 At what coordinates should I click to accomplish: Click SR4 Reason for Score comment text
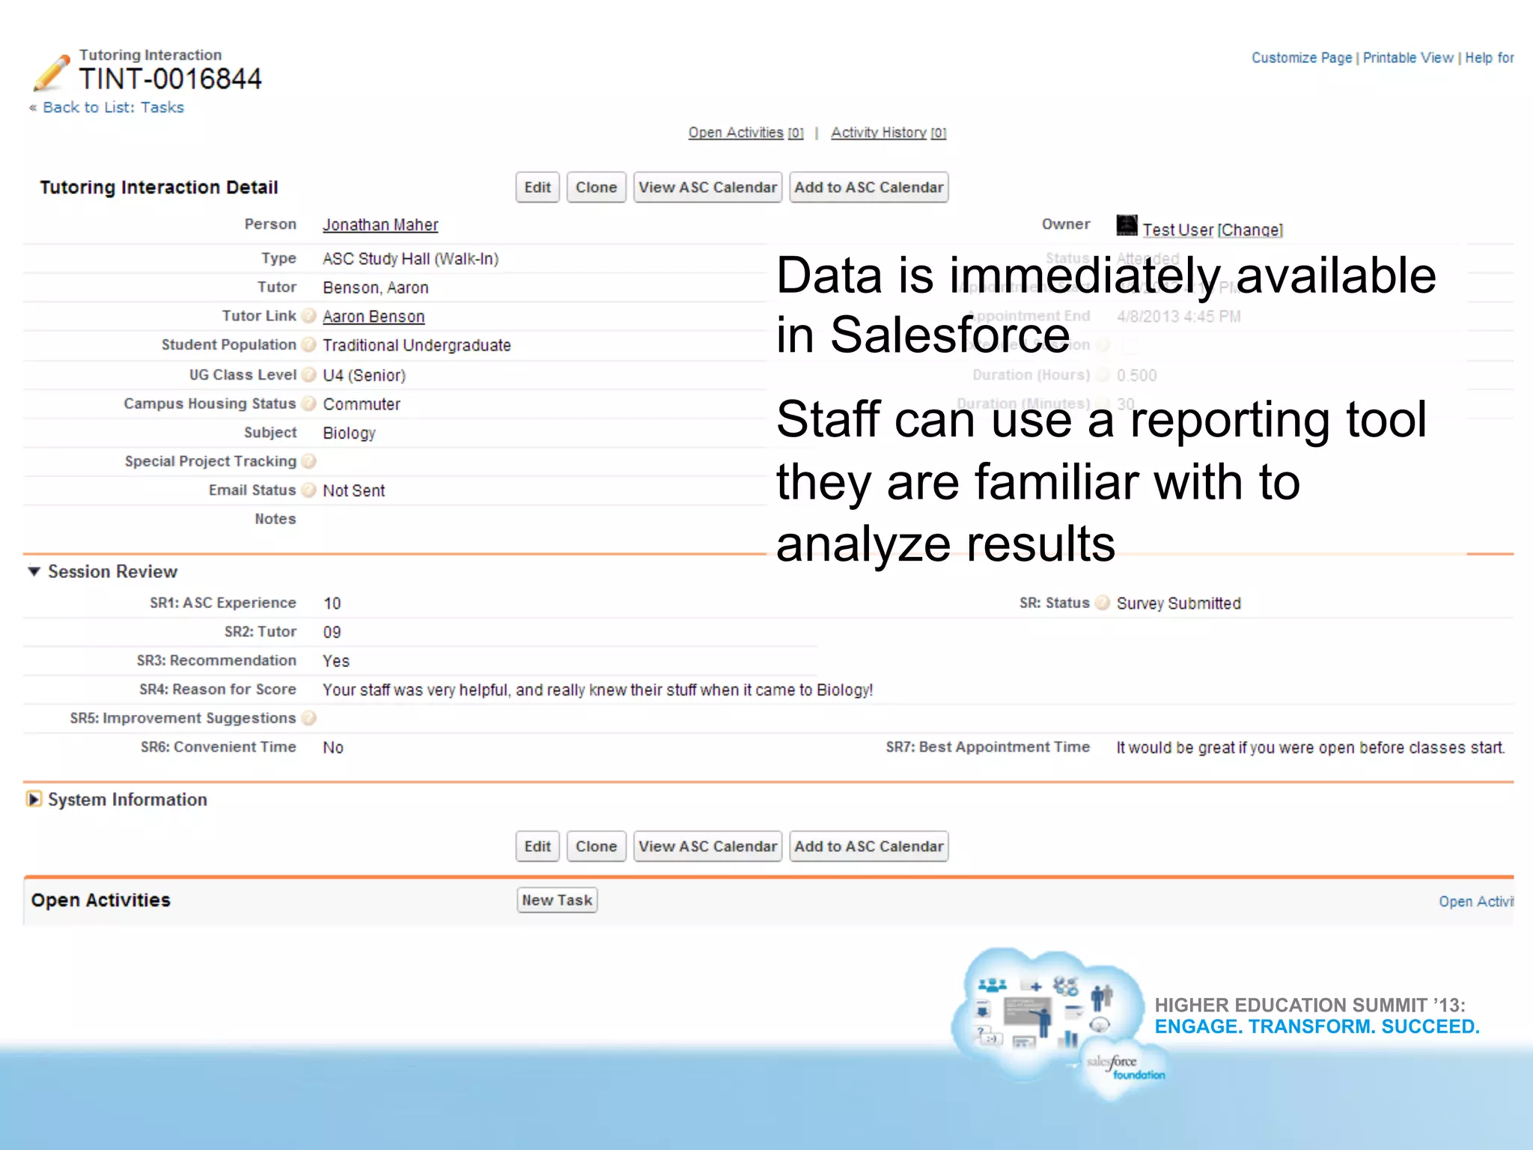click(597, 690)
